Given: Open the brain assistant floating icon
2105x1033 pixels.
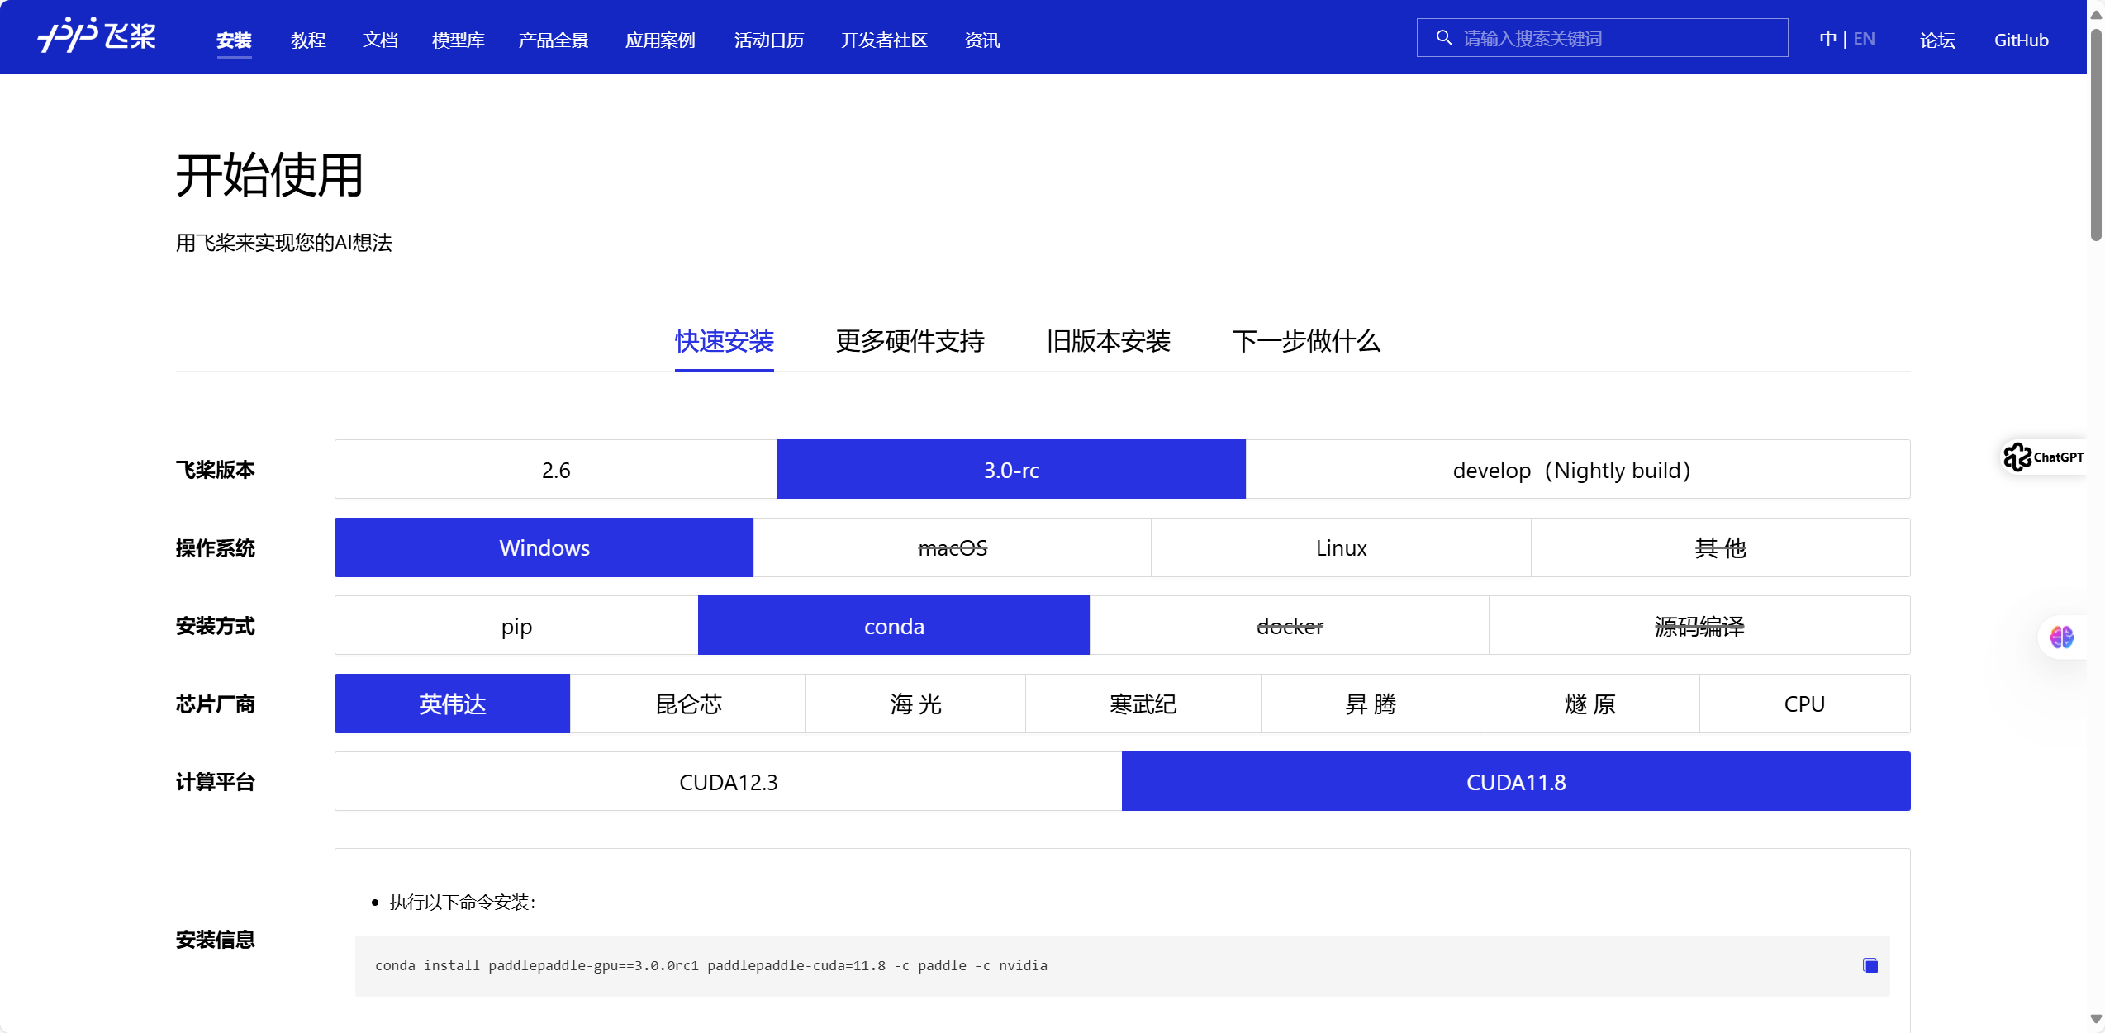Looking at the screenshot, I should click(x=2061, y=637).
